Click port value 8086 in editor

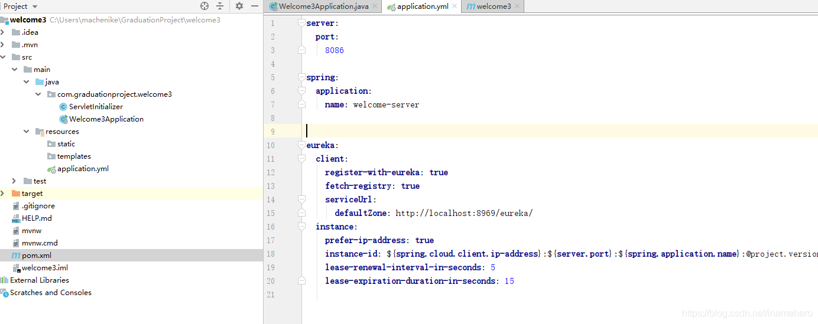[x=335, y=50]
